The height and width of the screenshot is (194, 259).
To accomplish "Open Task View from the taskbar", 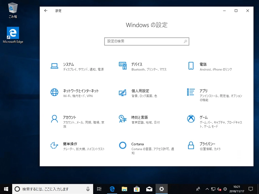I will (x=99, y=189).
